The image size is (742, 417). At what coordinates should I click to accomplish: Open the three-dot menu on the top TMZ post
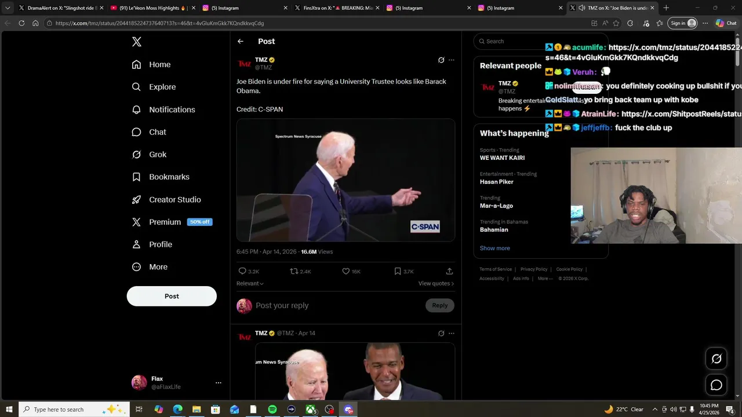pos(452,60)
